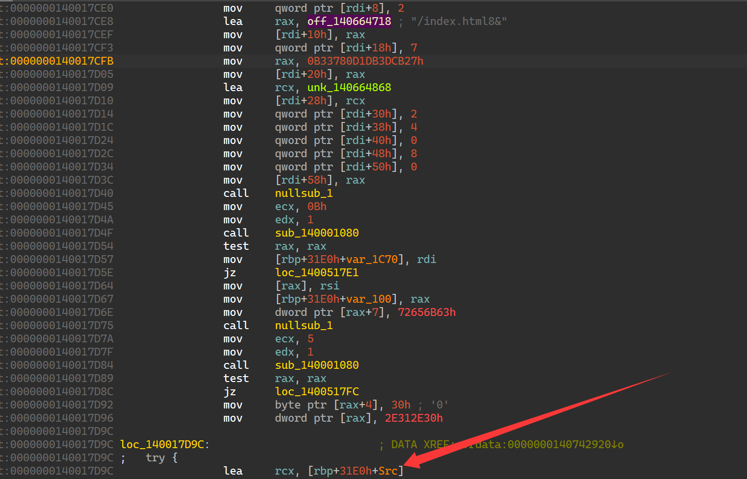Image resolution: width=747 pixels, height=479 pixels.
Task: Click the off_140664718 offset reference
Action: (349, 22)
